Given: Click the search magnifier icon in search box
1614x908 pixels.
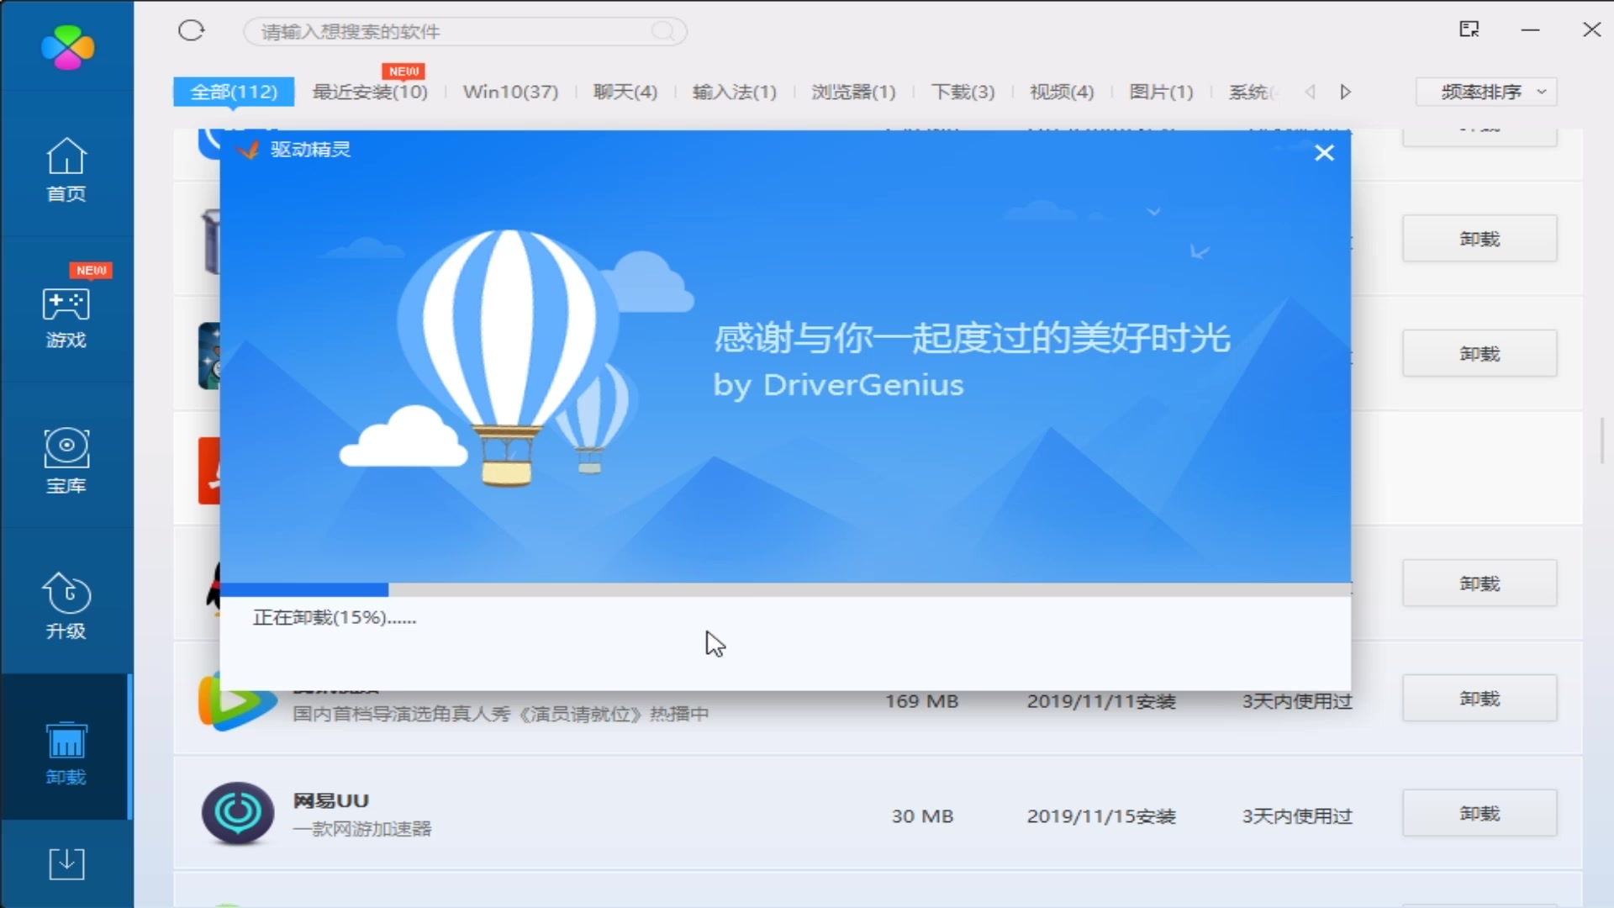Looking at the screenshot, I should point(663,32).
